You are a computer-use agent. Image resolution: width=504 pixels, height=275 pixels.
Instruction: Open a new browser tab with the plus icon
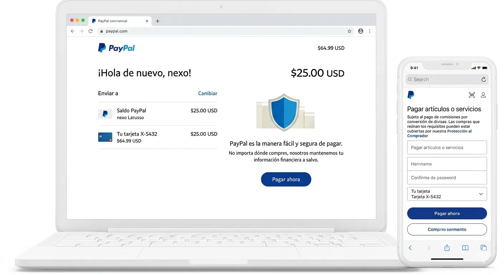pyautogui.click(x=157, y=21)
